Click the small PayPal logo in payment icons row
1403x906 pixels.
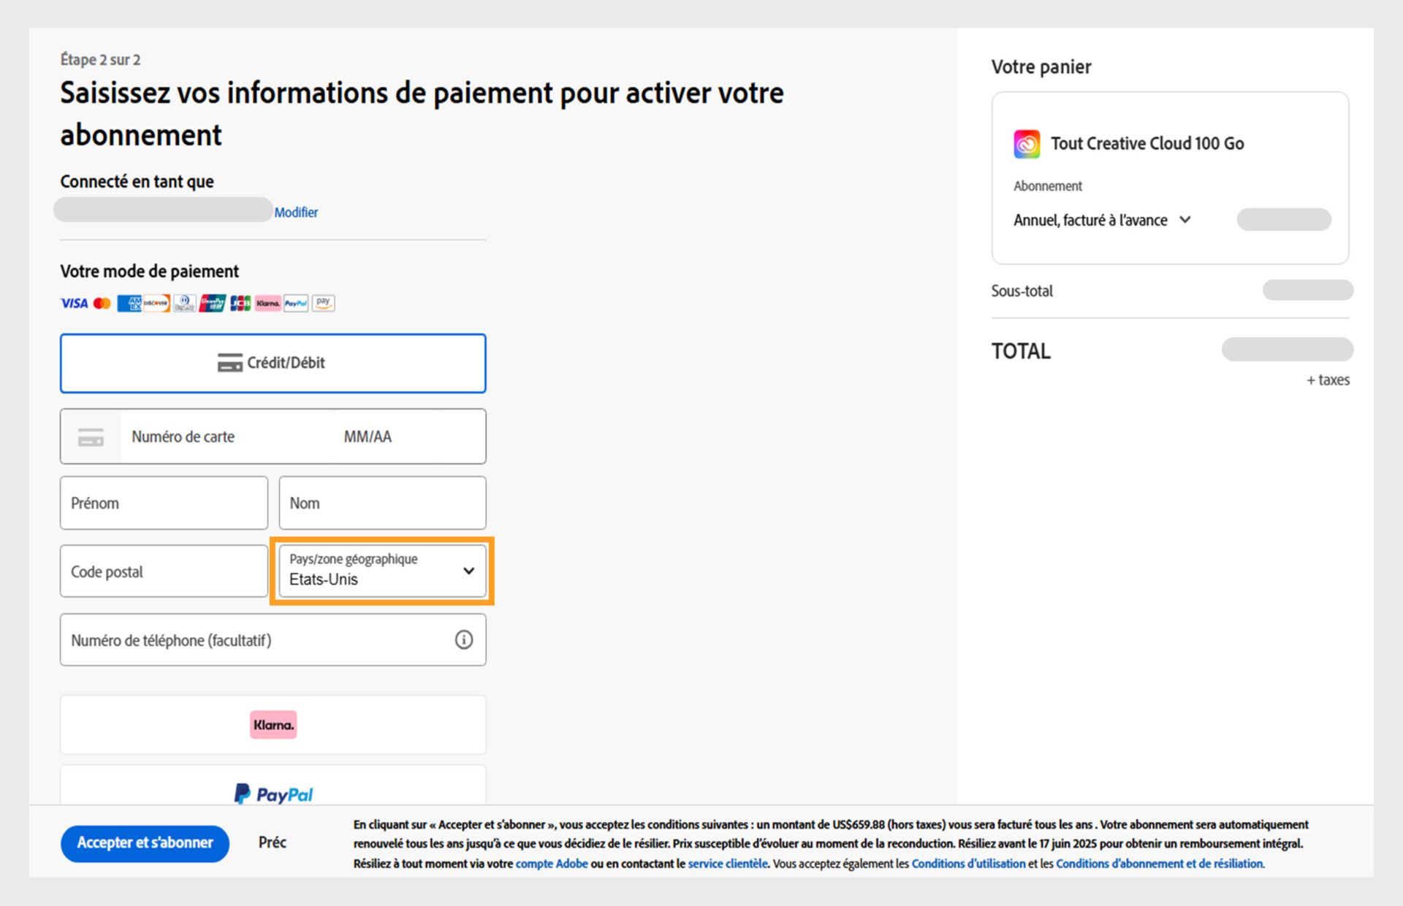point(296,303)
